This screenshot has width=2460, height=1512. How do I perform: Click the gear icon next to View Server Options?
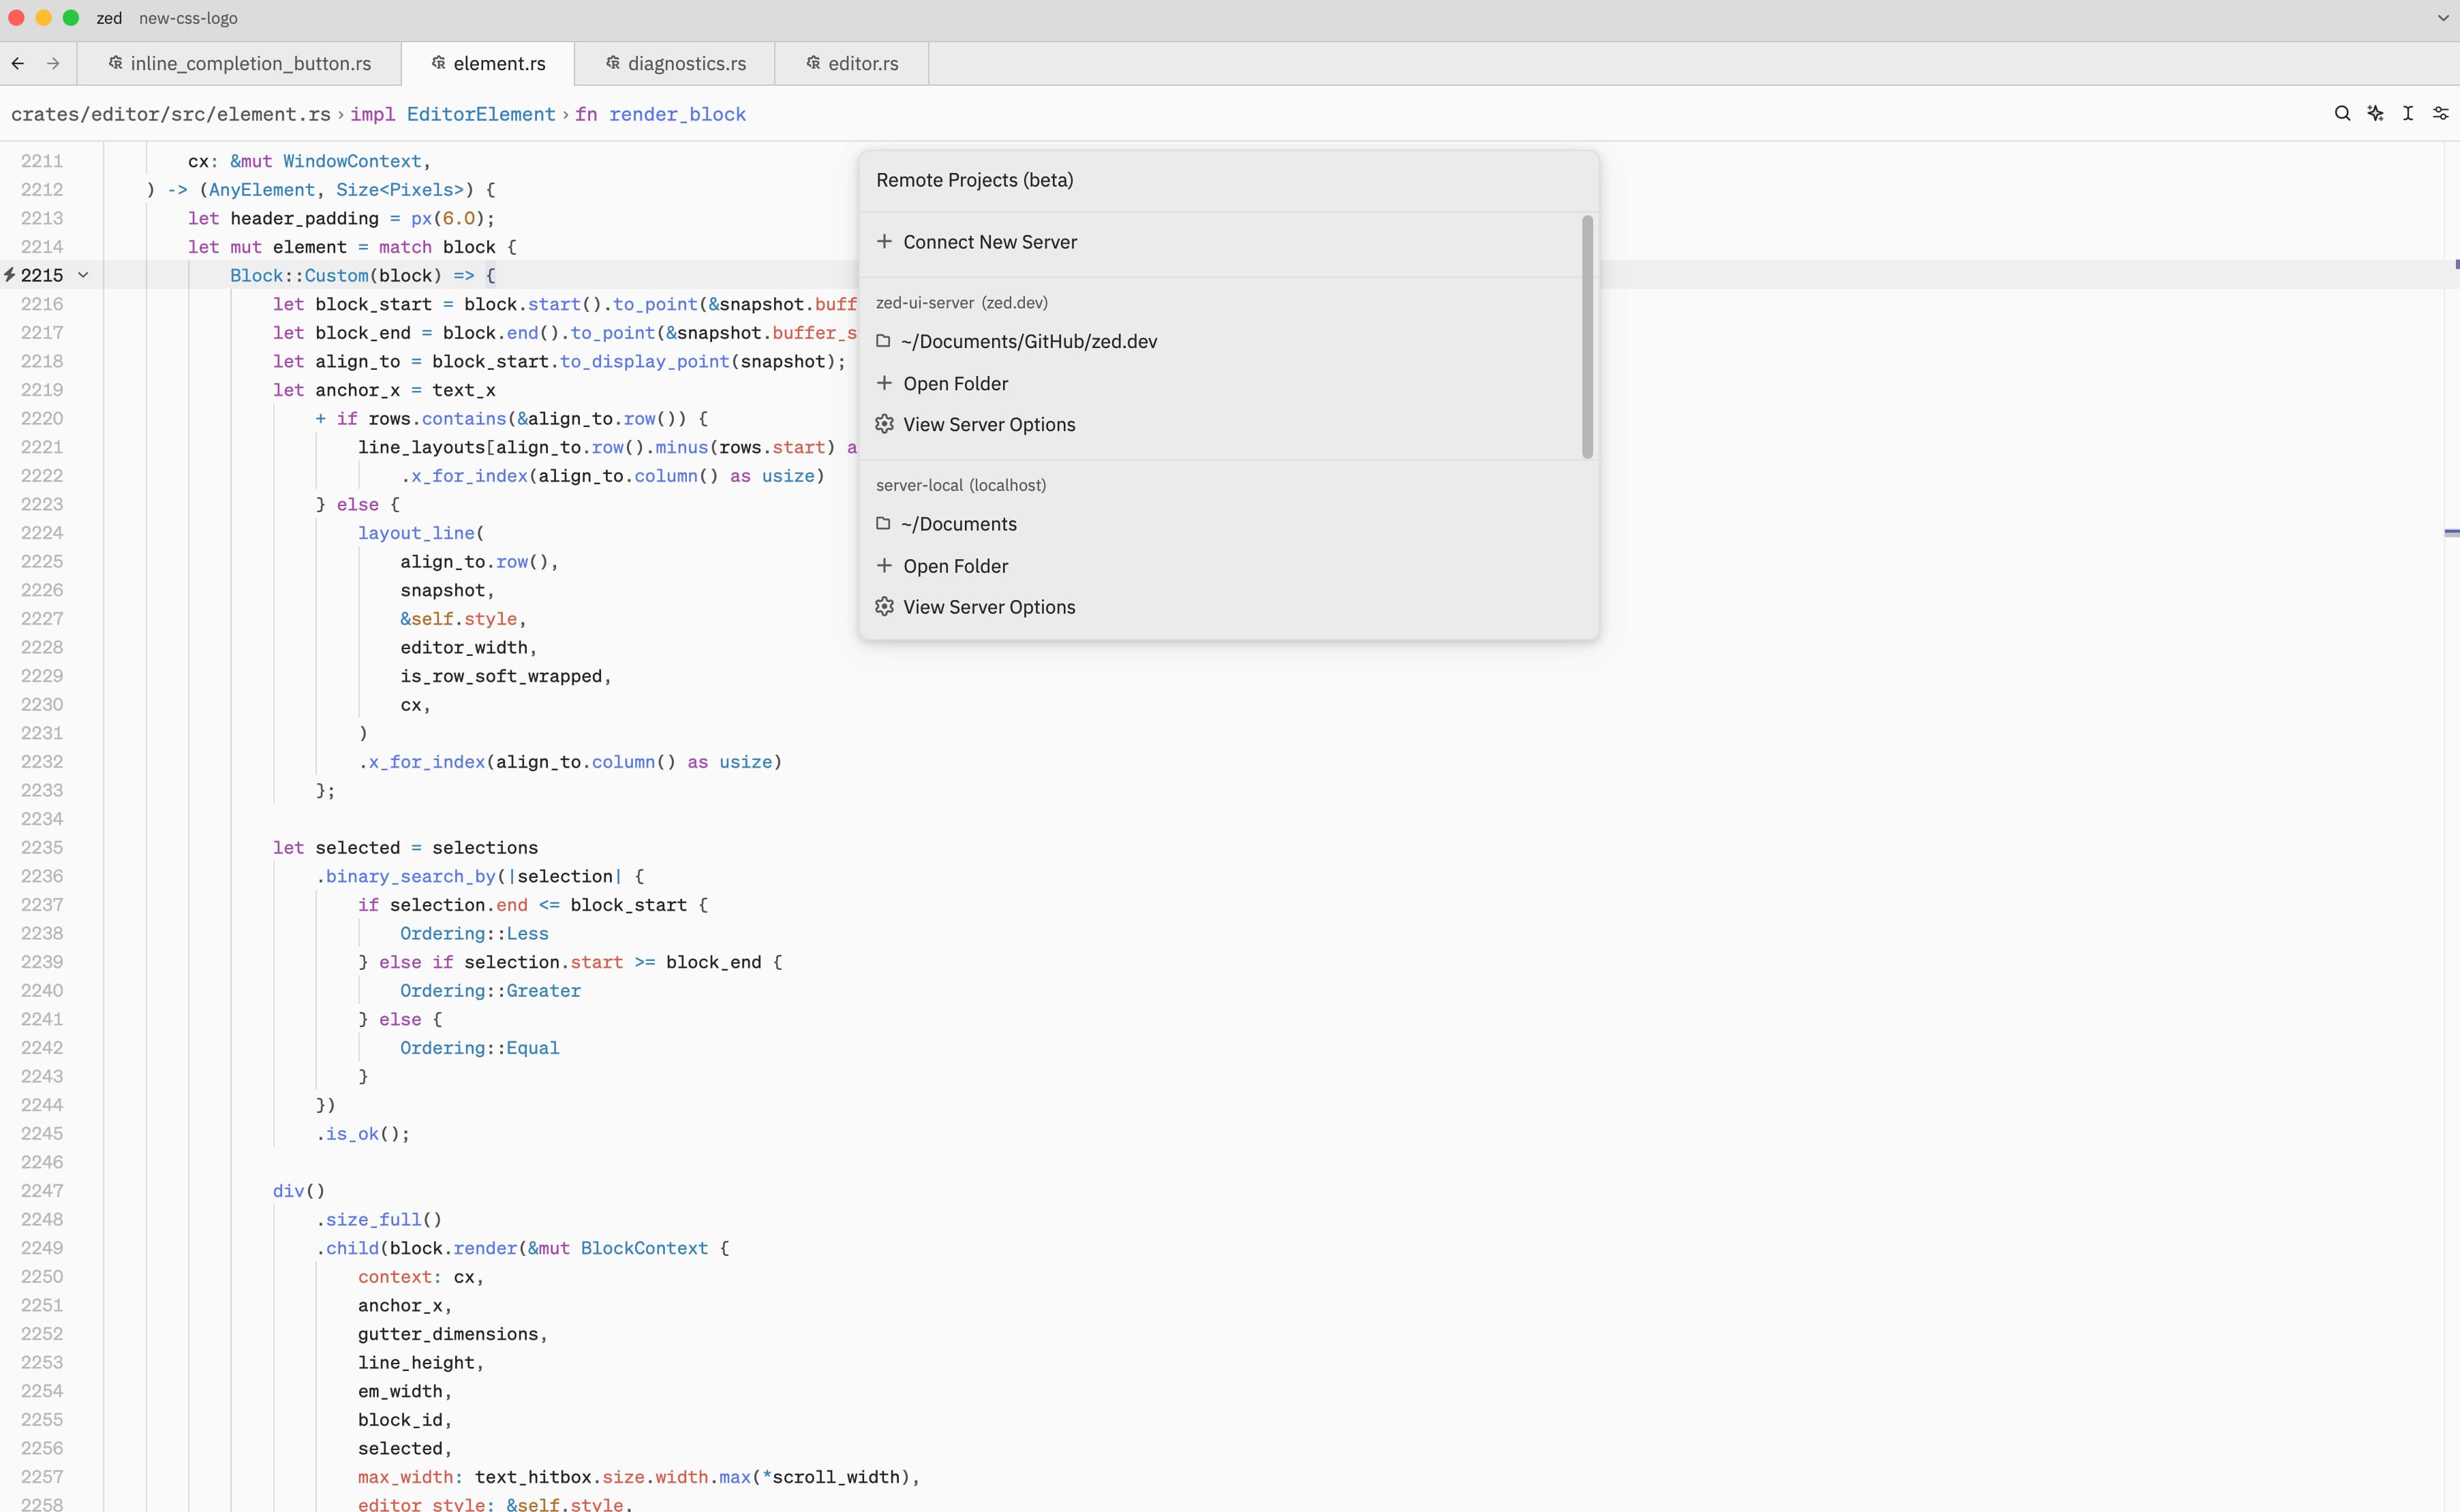(x=885, y=424)
